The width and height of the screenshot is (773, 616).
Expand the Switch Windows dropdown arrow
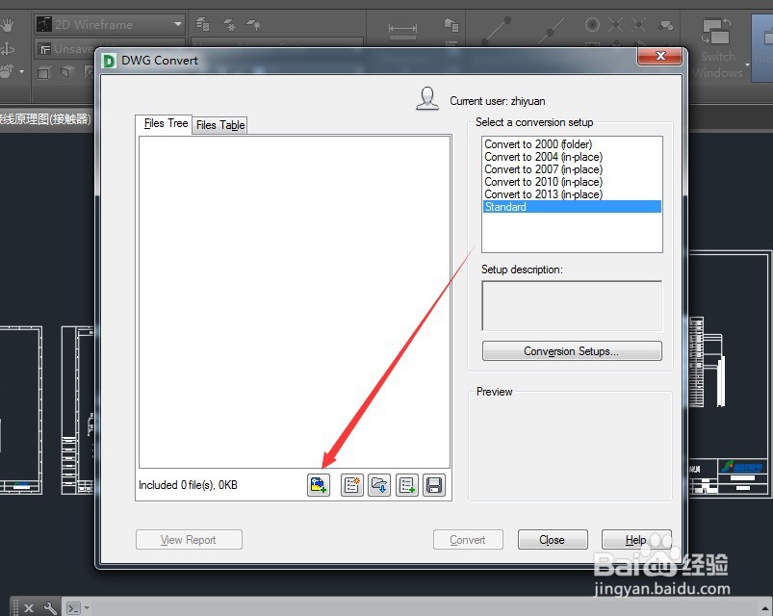(x=747, y=64)
